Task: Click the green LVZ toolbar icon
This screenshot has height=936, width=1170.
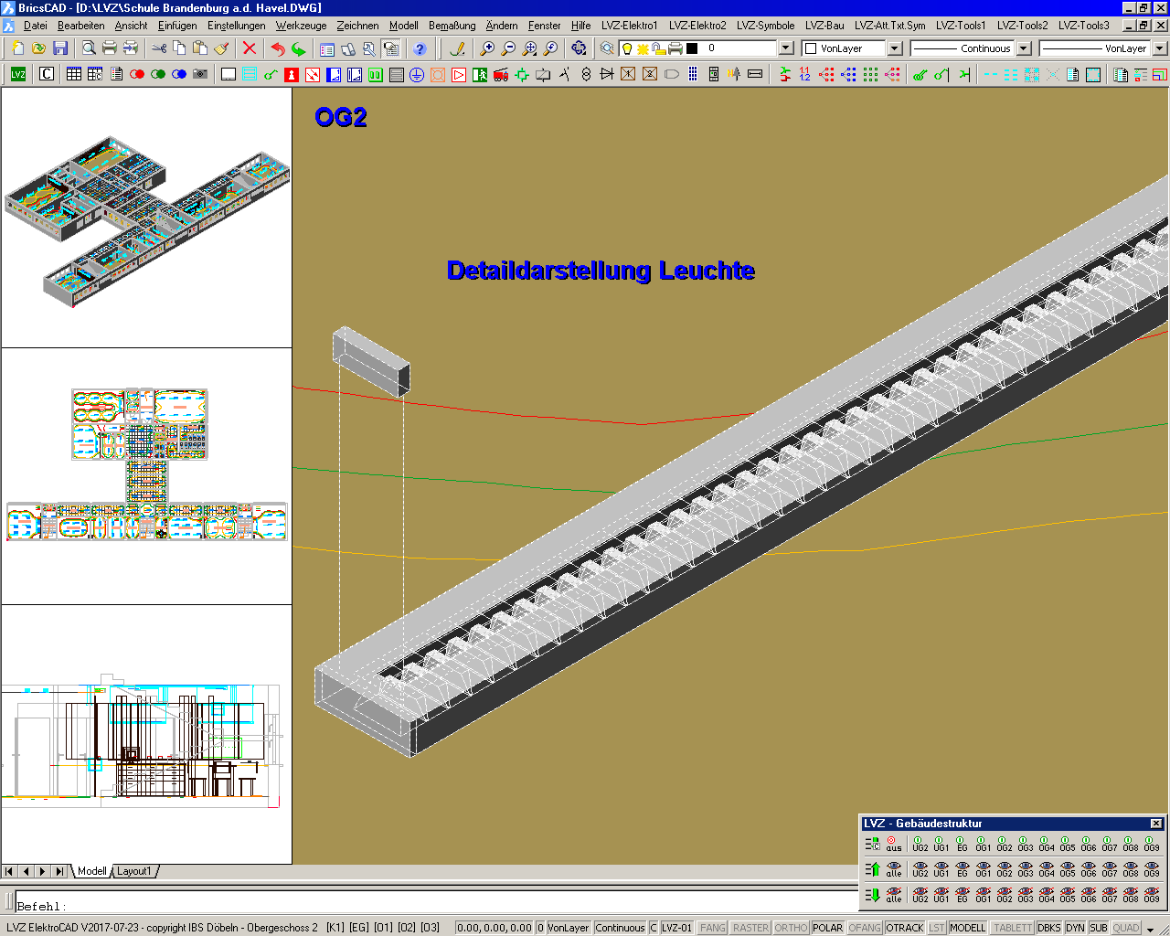Action: pos(18,74)
